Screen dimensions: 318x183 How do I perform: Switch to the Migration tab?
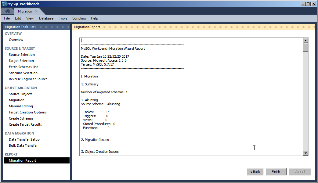[x=25, y=11]
